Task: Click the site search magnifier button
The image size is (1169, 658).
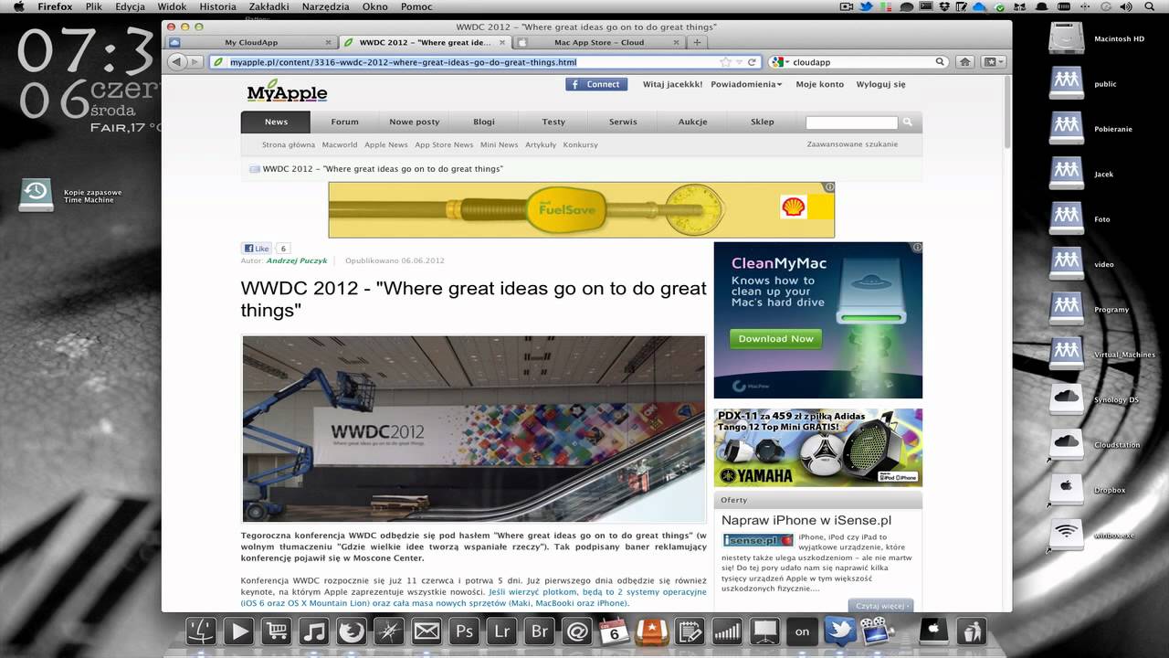Action: click(908, 122)
